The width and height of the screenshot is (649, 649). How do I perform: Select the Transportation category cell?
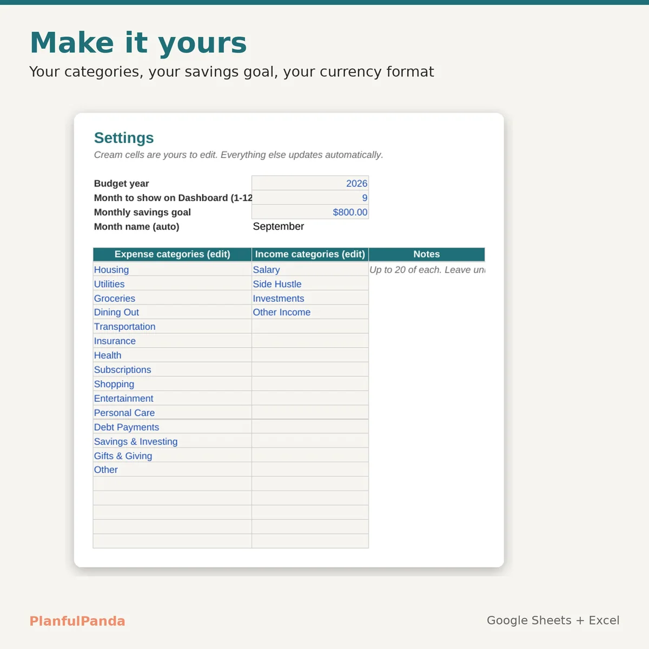(173, 326)
